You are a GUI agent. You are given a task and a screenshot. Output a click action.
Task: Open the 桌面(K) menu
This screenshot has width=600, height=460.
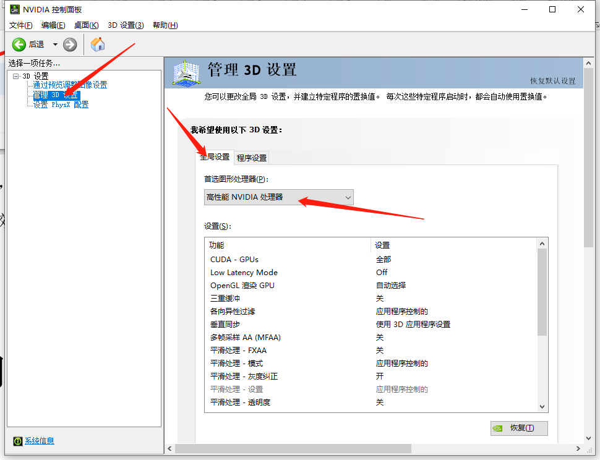click(x=86, y=25)
